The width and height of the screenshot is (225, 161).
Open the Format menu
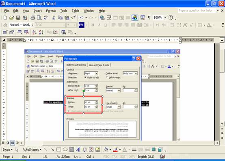coord(51,11)
